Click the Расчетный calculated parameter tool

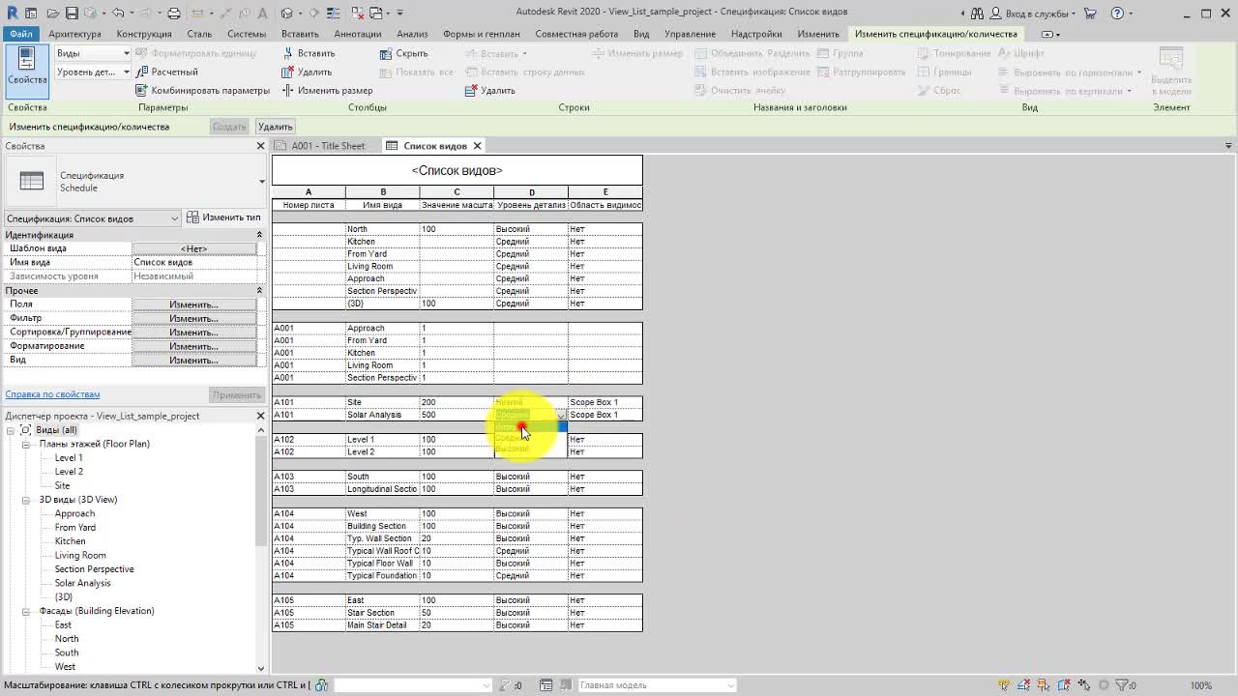click(167, 72)
